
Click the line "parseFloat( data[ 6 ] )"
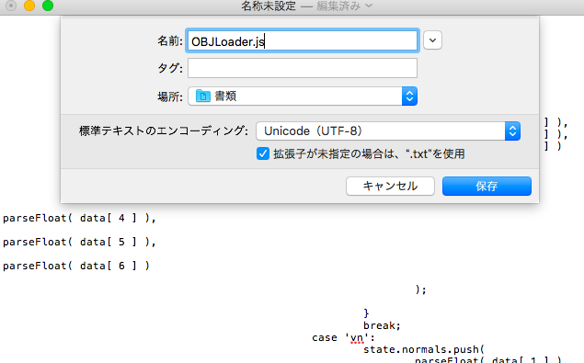pos(76,266)
